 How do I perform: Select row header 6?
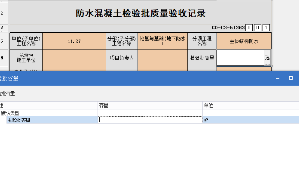2,58
